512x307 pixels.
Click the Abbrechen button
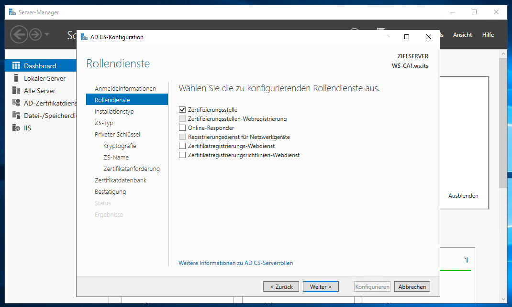[x=412, y=286]
